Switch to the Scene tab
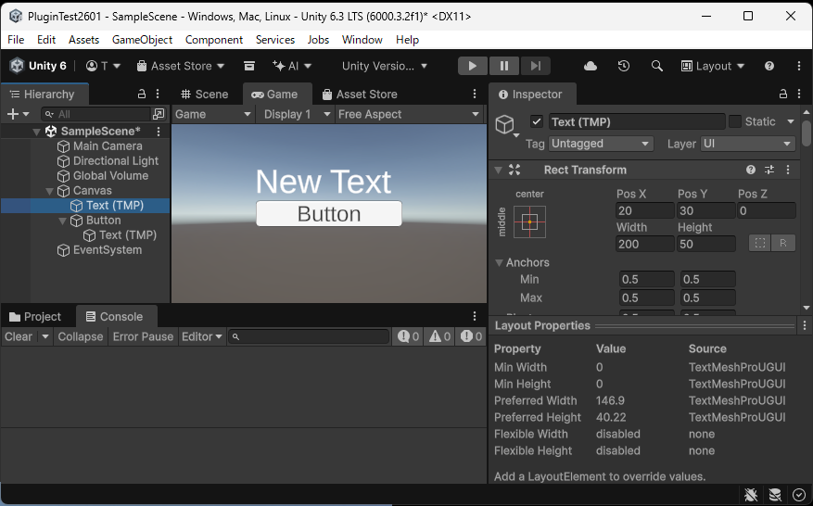813x506 pixels. click(x=204, y=94)
